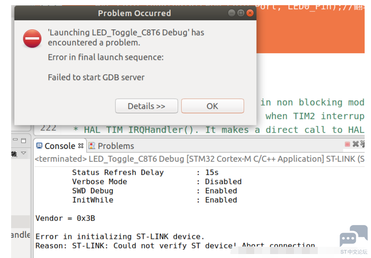Minimize the left side panel
Viewport: 371px width, 258px height.
15,140
